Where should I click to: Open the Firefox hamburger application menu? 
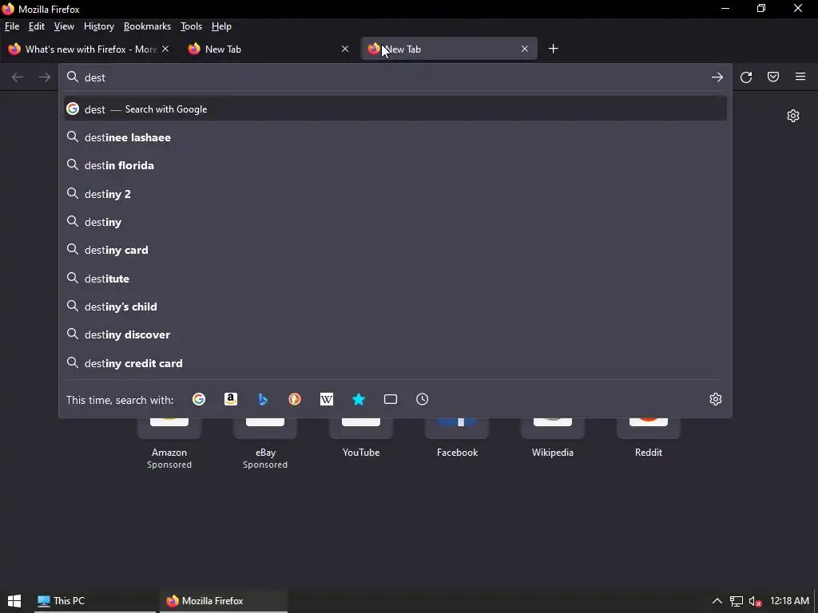tap(800, 77)
